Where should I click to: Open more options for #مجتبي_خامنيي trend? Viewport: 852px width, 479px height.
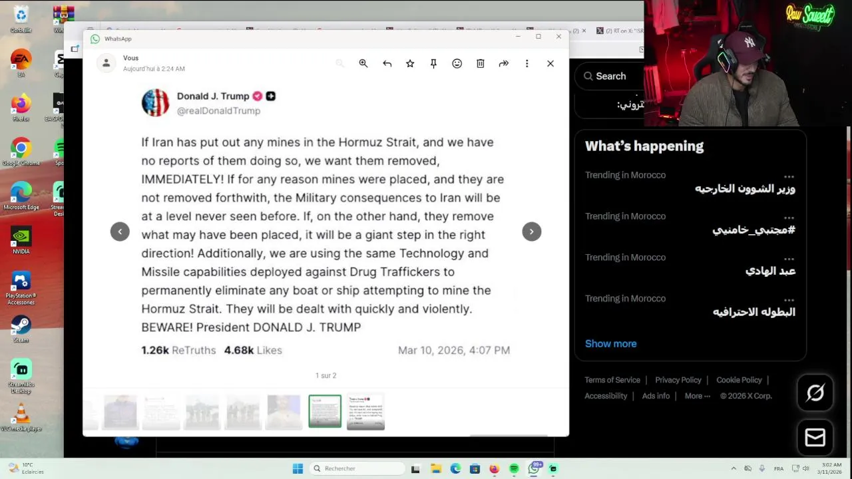tap(789, 218)
